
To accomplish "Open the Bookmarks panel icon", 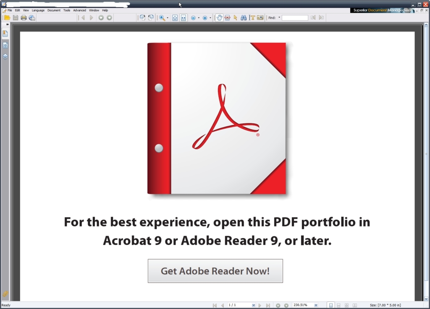I will click(5, 34).
